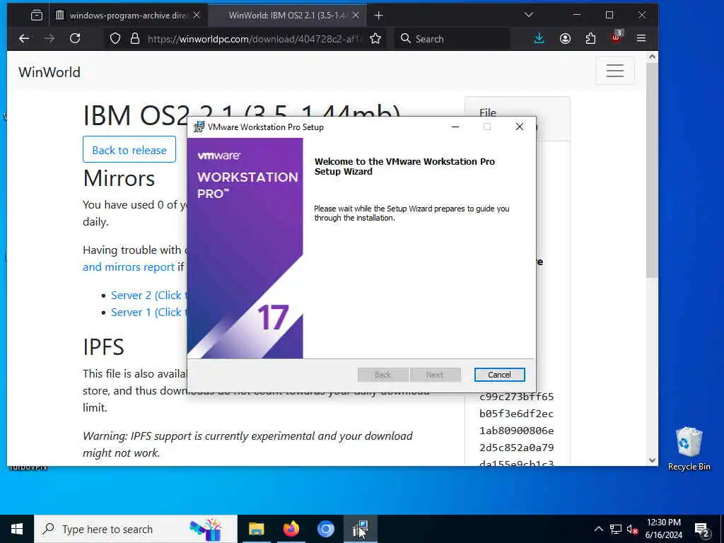724x543 pixels.
Task: Open the blue circle browser icon on the taskbar
Action: tap(325, 529)
